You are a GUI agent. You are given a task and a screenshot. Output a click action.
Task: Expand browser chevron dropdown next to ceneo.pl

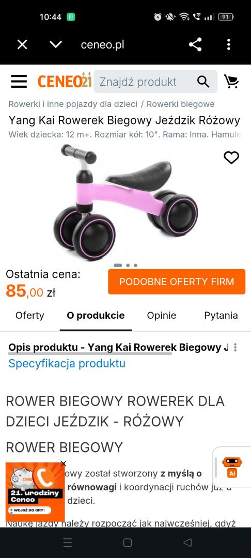55,45
